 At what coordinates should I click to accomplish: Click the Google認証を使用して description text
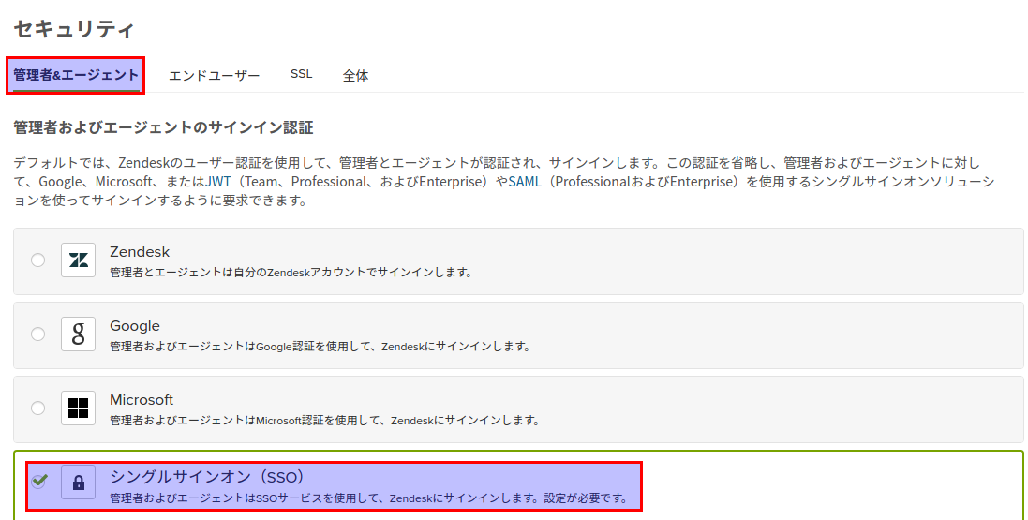320,347
